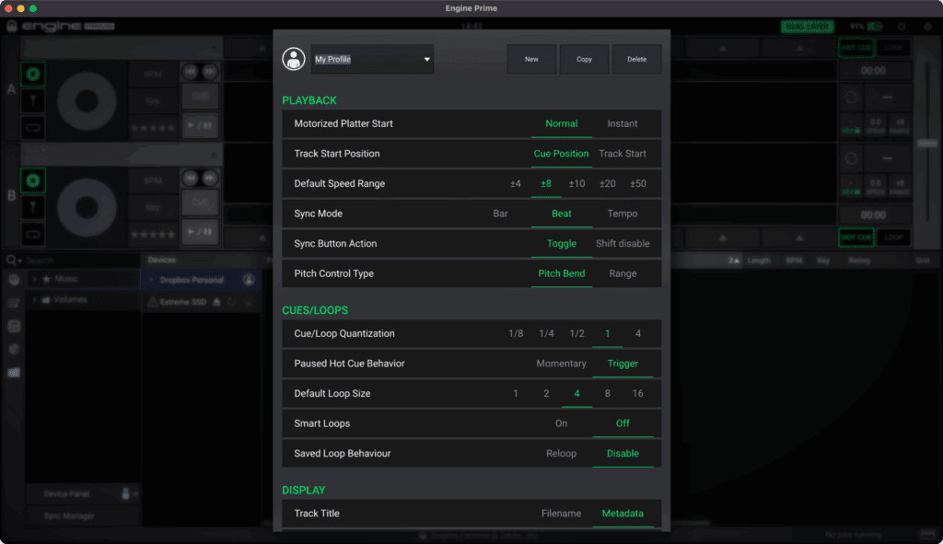
Task: Toggle deck A vinyl mode icon
Action: 33,74
